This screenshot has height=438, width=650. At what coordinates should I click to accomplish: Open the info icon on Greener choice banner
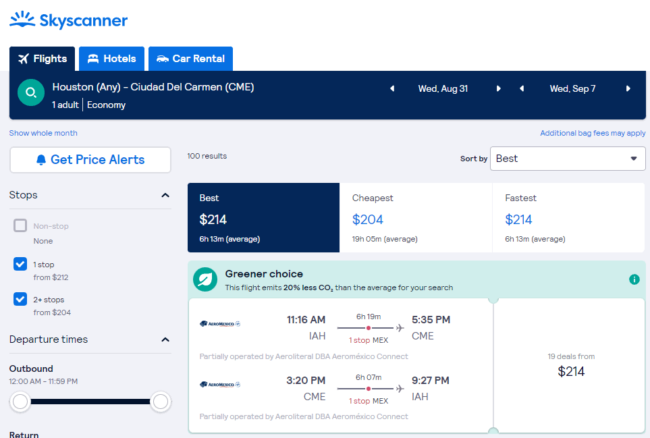(634, 279)
